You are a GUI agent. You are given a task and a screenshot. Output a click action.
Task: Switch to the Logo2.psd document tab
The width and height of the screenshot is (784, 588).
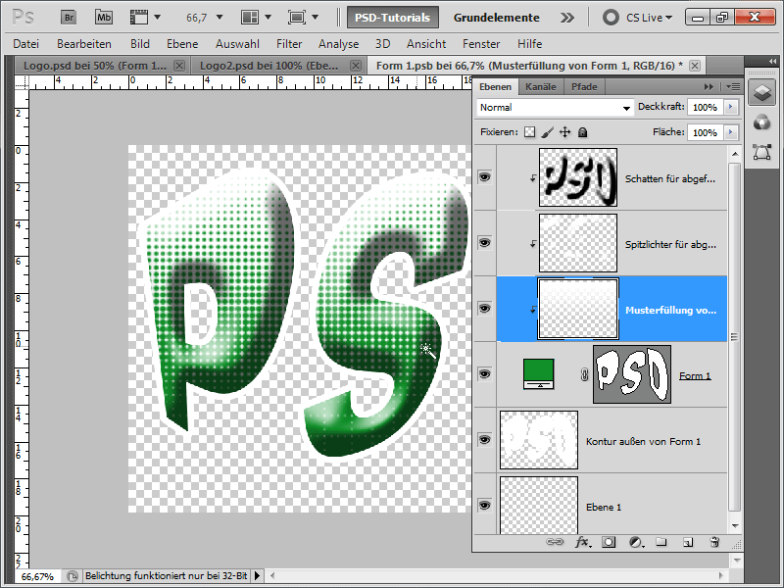pyautogui.click(x=269, y=66)
